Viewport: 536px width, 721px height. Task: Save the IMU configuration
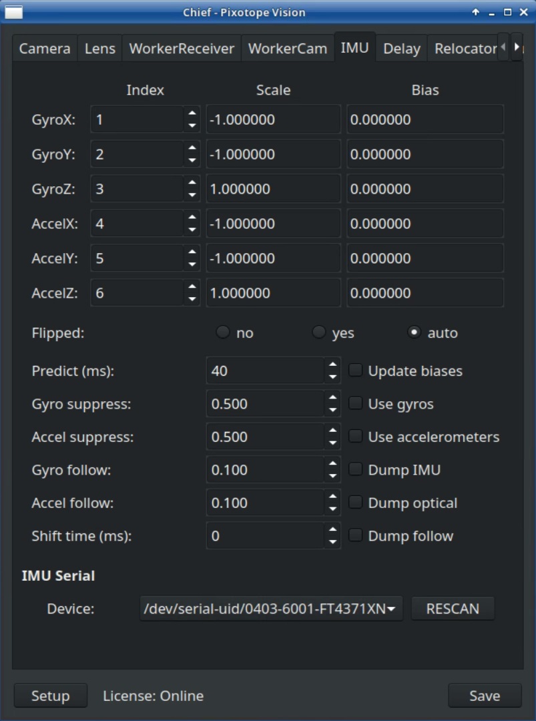click(485, 696)
